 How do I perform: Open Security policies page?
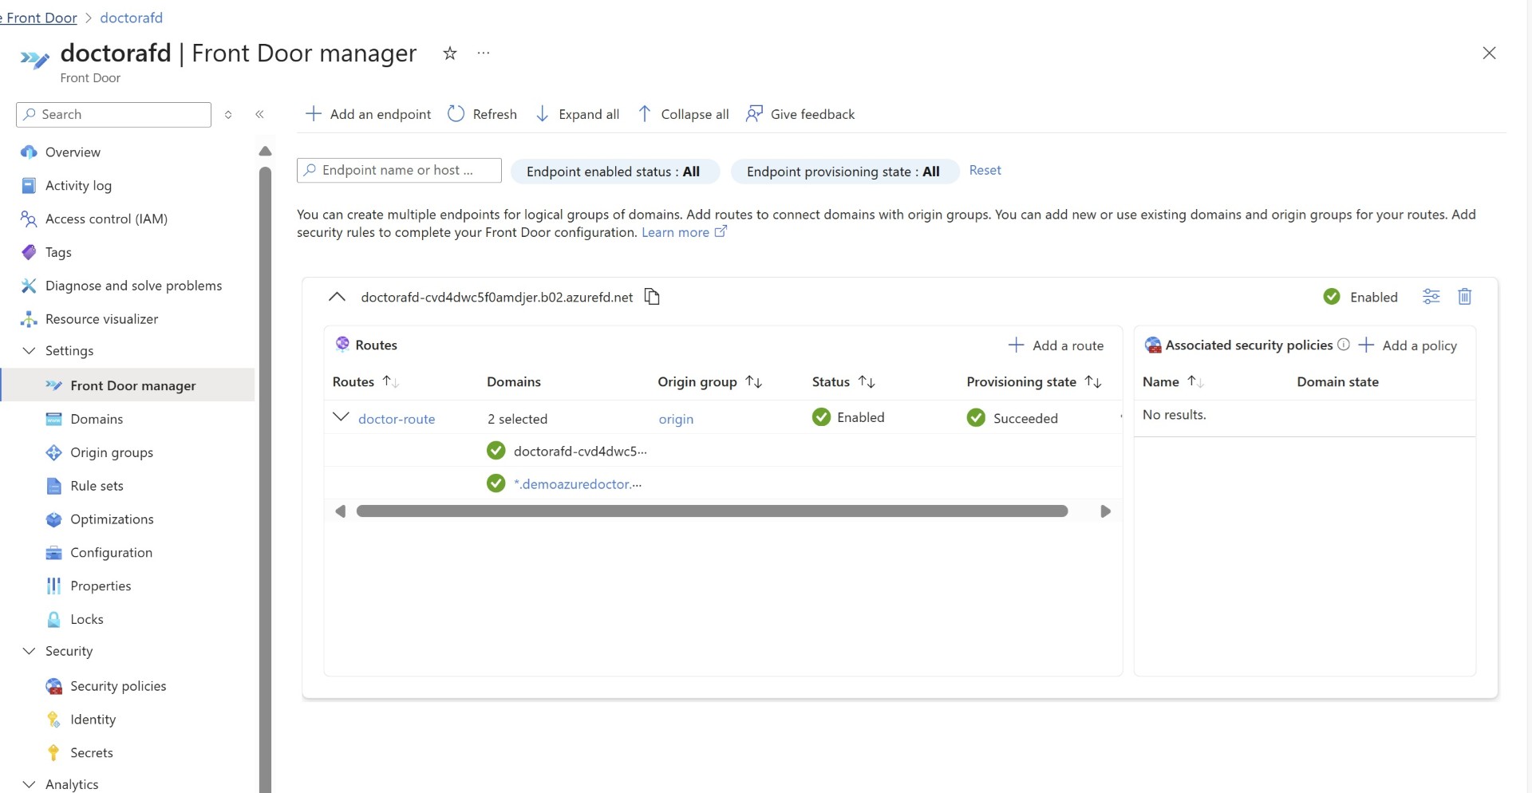(118, 686)
